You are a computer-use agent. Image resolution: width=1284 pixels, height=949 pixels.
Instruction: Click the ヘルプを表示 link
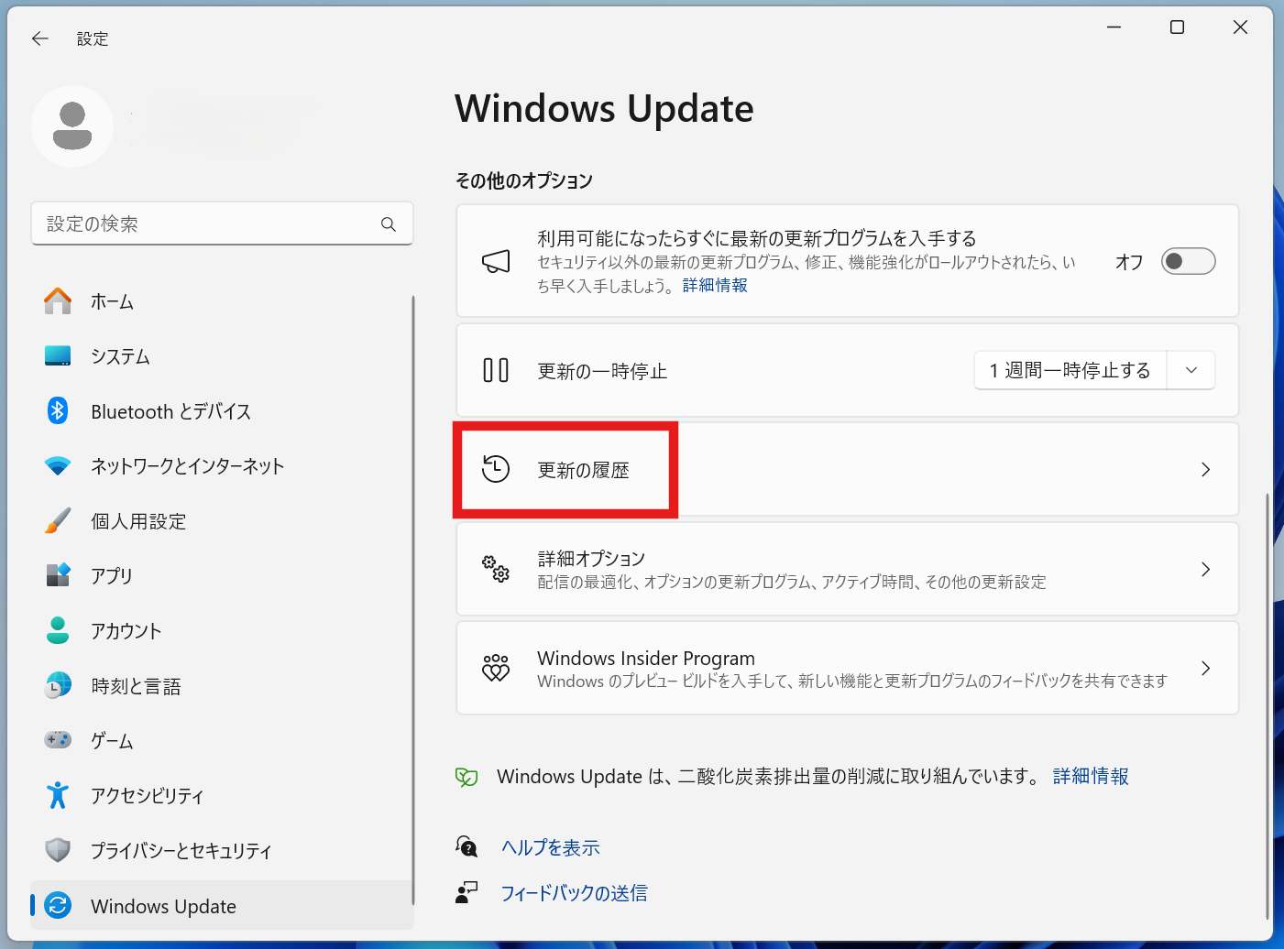[x=550, y=847]
